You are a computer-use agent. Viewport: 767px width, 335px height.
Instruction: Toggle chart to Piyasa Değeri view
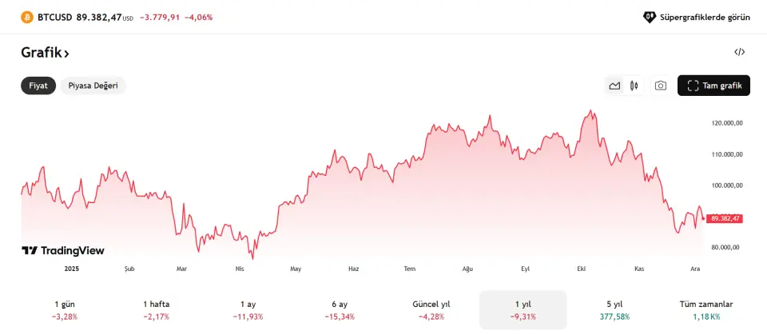(93, 86)
